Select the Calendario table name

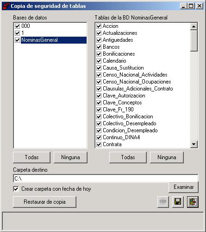114,61
